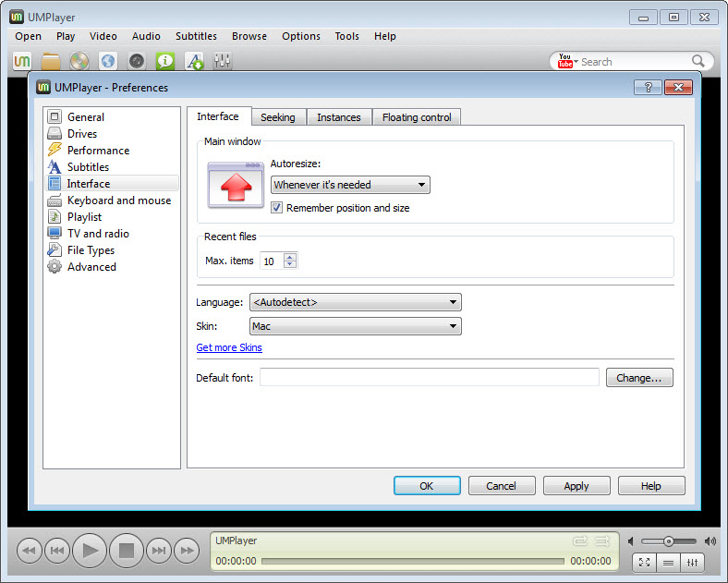Toggle the repeat icon in display
728x583 pixels.
tap(580, 540)
